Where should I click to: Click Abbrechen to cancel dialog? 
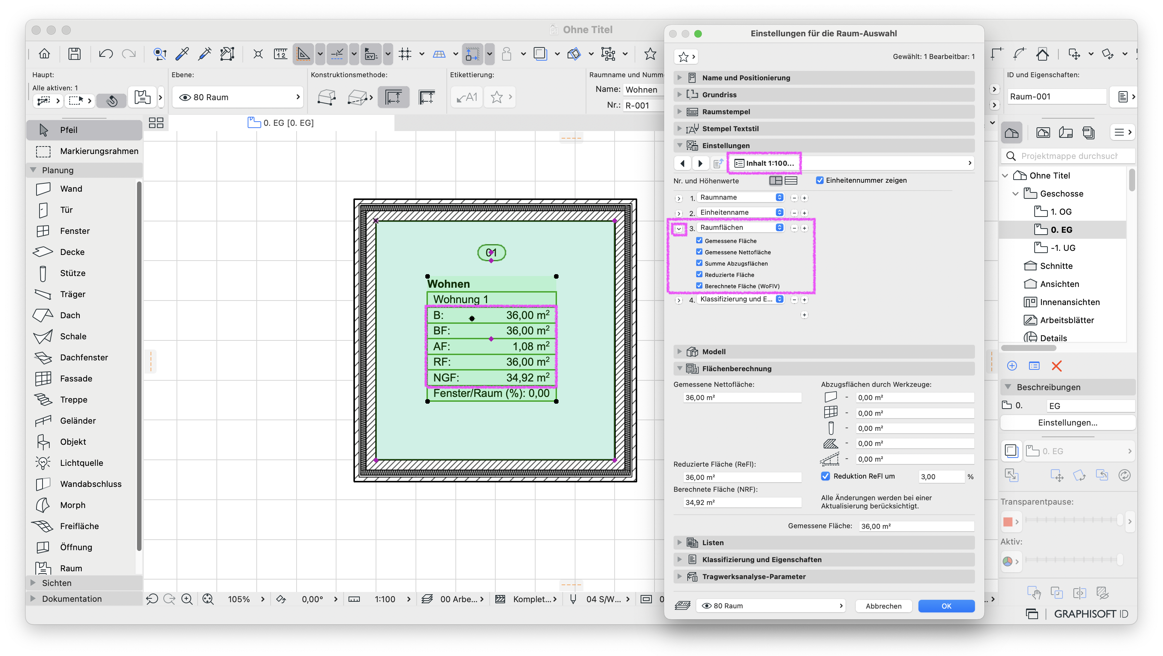[x=883, y=606]
